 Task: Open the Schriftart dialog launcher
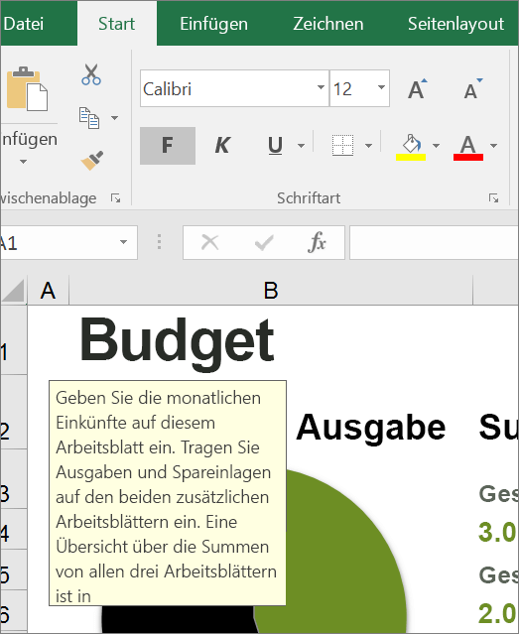493,198
